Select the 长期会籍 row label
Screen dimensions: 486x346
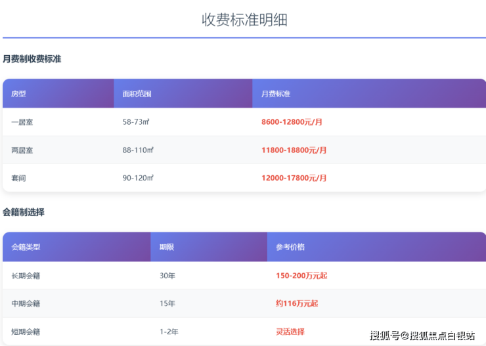[26, 276]
